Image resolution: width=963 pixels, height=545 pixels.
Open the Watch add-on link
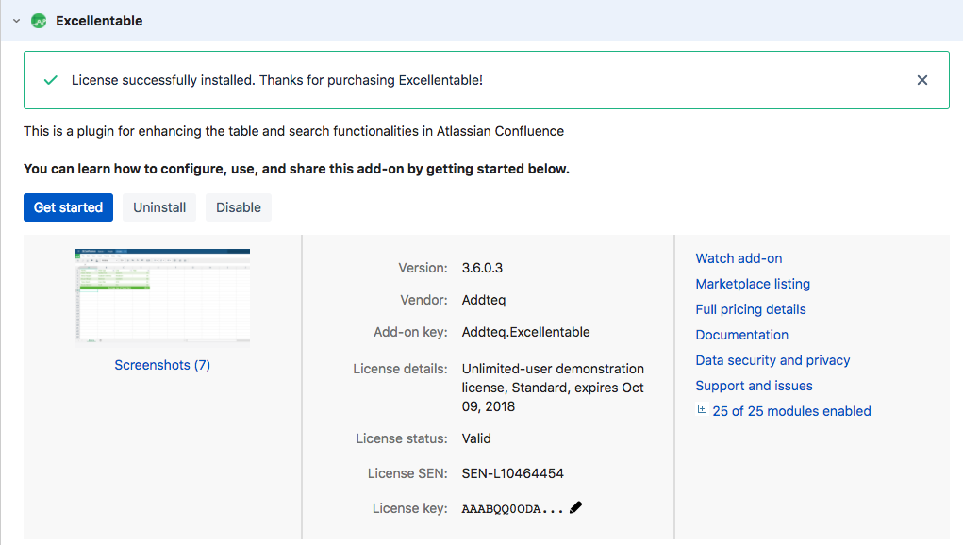pos(739,258)
